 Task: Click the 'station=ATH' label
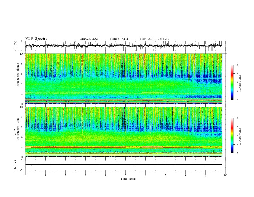pos(119,39)
